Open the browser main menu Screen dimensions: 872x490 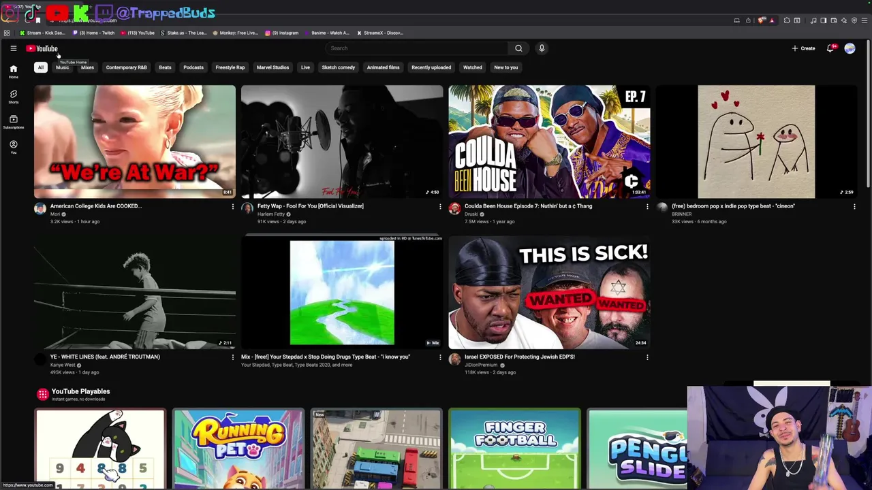865,20
